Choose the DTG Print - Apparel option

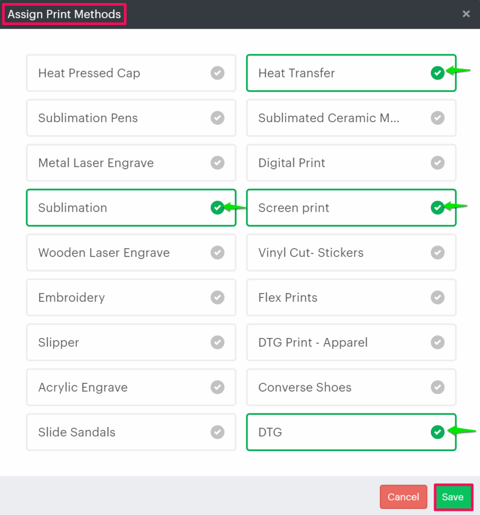(x=351, y=342)
